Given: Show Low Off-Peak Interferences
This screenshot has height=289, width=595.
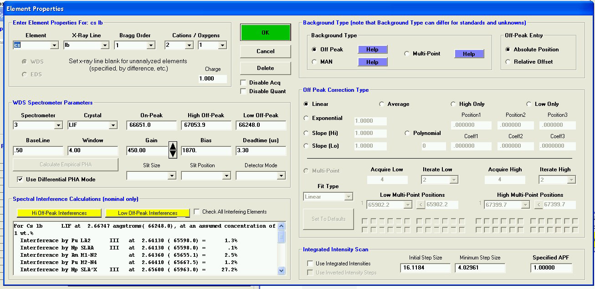Looking at the screenshot, I should (148, 213).
